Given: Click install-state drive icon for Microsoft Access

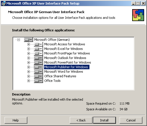Looking at the screenshot, I should tap(38, 44).
